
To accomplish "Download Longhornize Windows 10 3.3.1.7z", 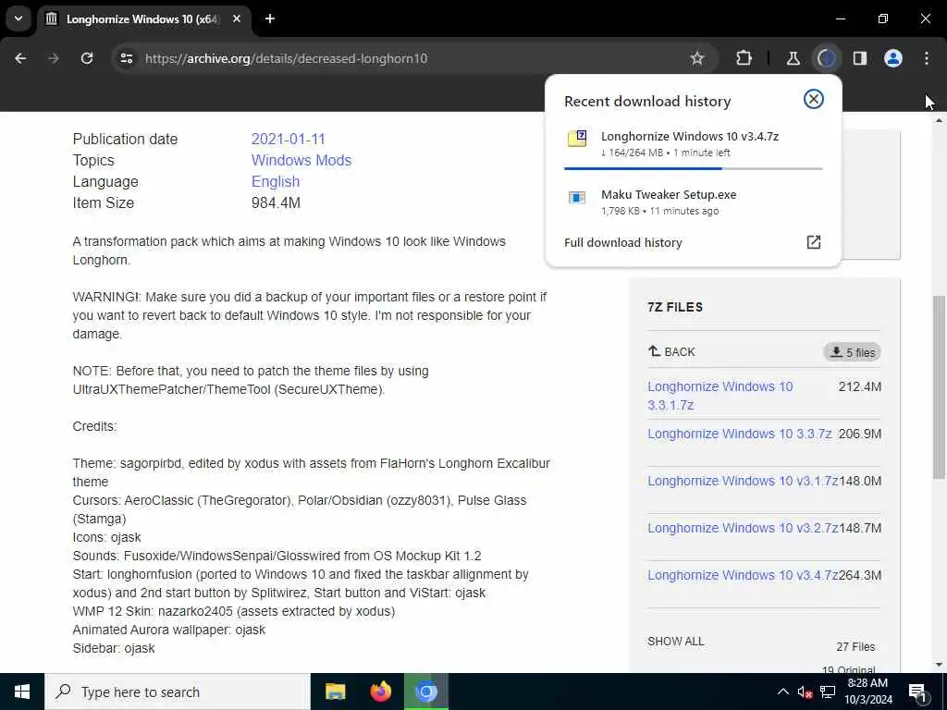I will pos(719,396).
